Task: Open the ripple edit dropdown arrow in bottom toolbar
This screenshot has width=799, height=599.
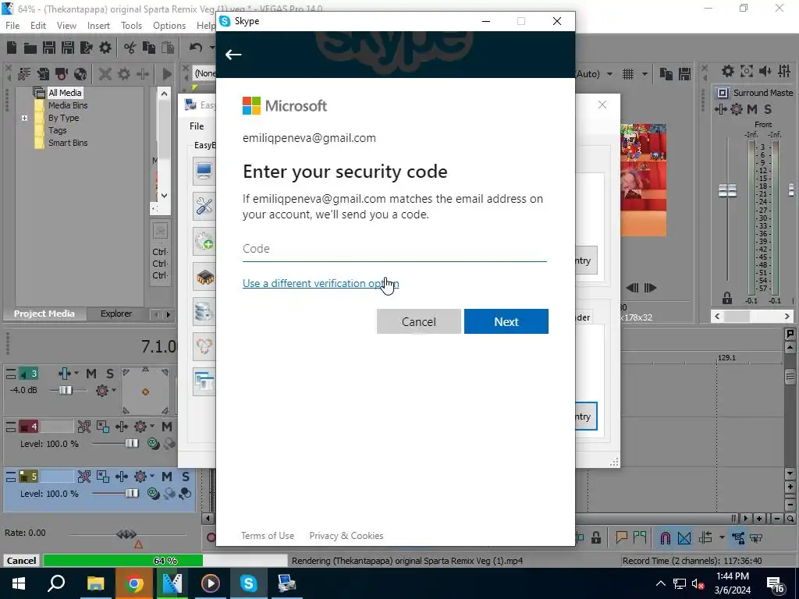Action: [722, 537]
